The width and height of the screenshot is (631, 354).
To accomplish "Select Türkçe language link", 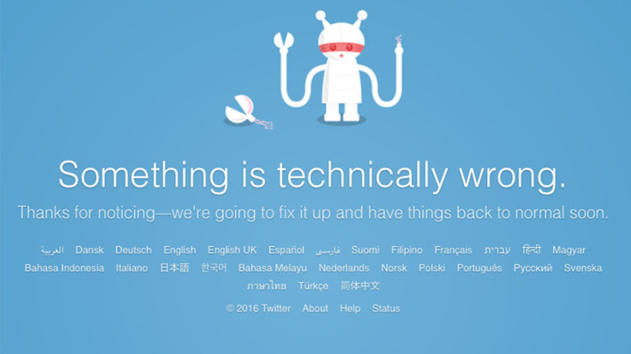I will coord(313,286).
